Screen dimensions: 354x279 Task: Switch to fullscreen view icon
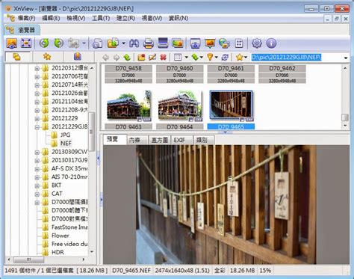[x=26, y=43]
